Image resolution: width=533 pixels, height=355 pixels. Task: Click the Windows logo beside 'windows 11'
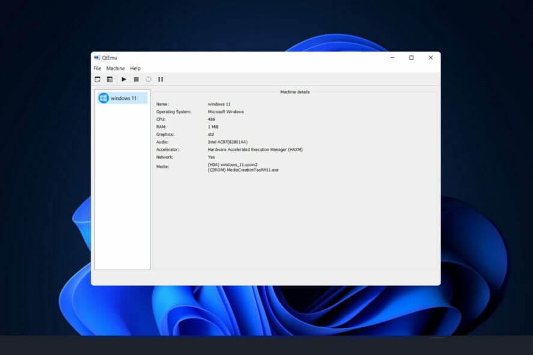pyautogui.click(x=103, y=97)
